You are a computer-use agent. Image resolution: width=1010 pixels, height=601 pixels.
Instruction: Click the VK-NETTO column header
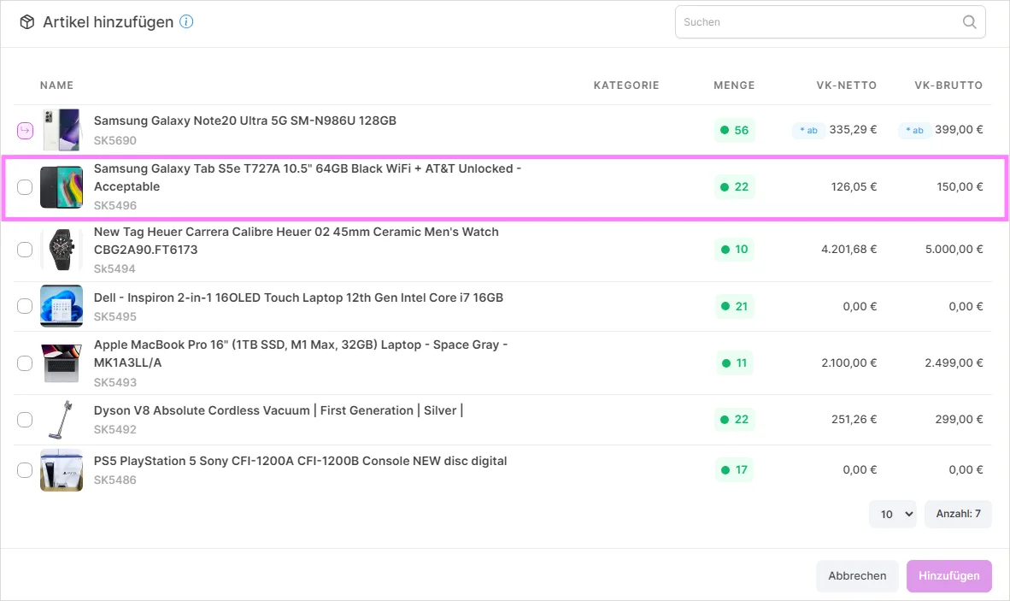point(847,85)
